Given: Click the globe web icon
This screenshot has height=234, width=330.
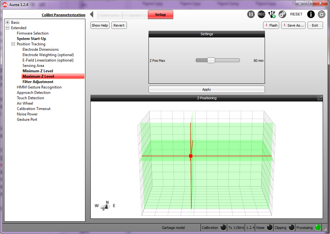Looking at the screenshot, I should tap(321, 14).
